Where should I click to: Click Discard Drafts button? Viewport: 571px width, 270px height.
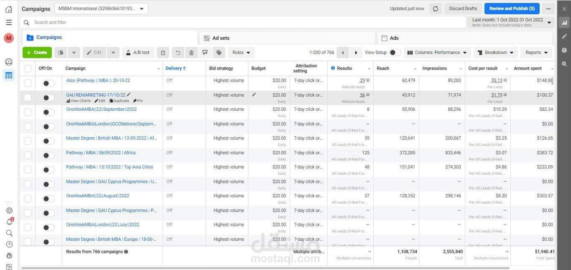pos(463,8)
